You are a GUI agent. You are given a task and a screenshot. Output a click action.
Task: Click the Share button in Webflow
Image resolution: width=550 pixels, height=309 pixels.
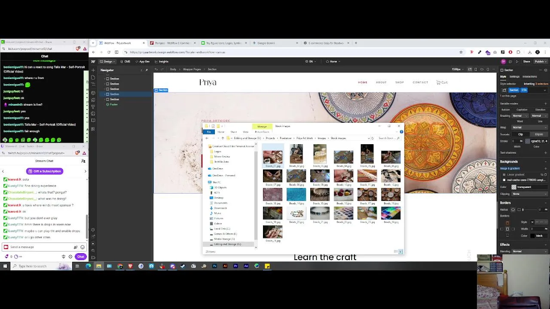click(x=526, y=61)
